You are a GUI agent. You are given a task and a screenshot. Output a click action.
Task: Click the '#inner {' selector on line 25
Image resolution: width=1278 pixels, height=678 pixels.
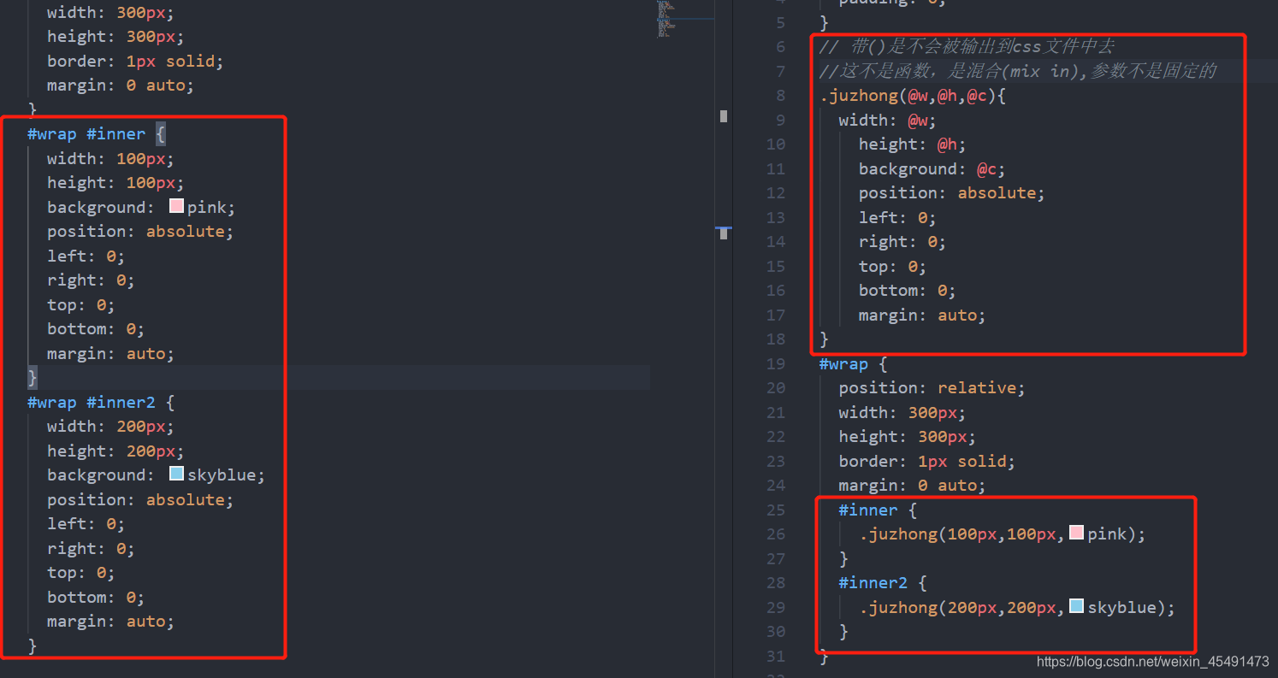click(879, 510)
